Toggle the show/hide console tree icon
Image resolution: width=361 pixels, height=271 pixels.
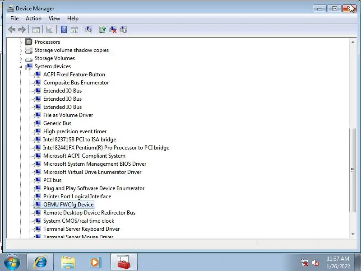[36, 29]
